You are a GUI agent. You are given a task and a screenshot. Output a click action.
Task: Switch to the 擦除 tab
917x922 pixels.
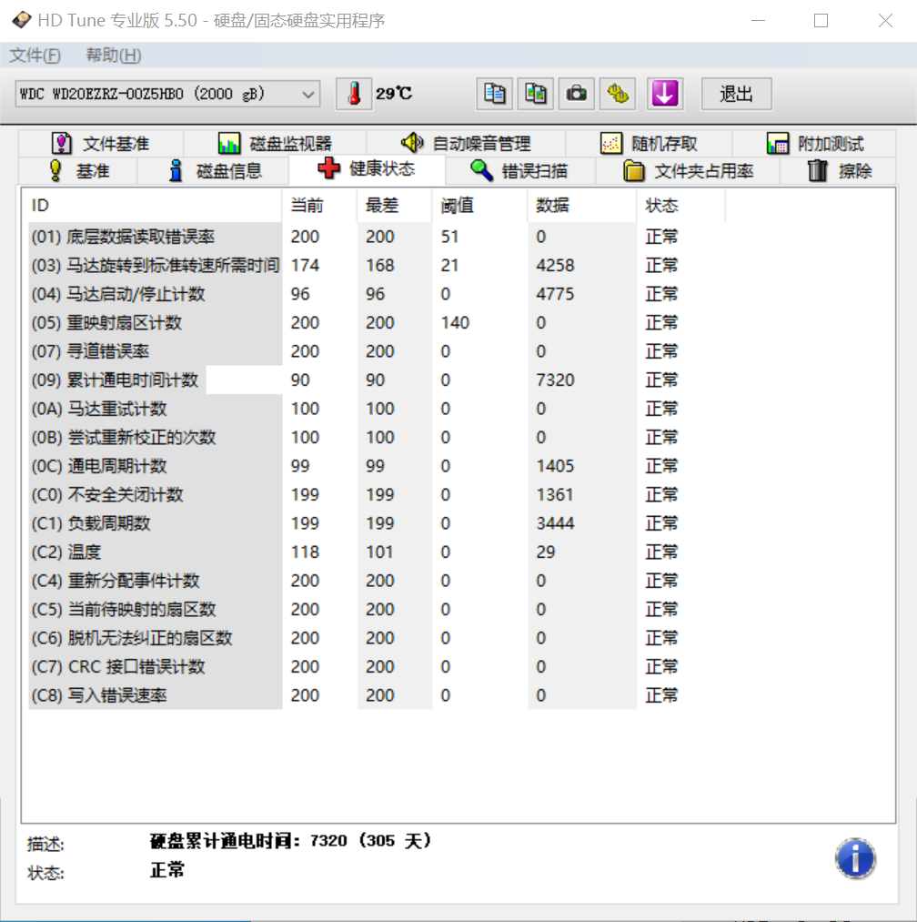coord(838,171)
